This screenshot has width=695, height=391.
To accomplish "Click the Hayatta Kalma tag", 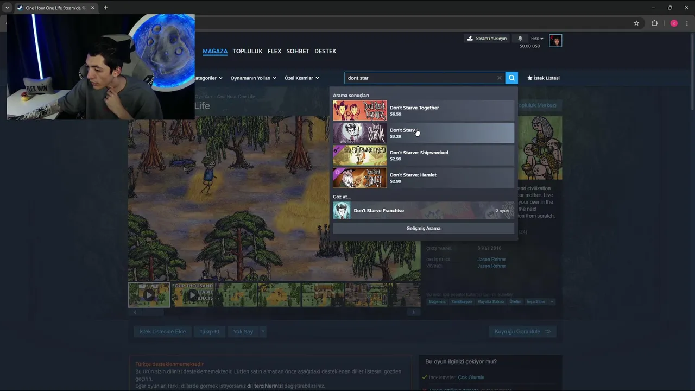I will (491, 301).
